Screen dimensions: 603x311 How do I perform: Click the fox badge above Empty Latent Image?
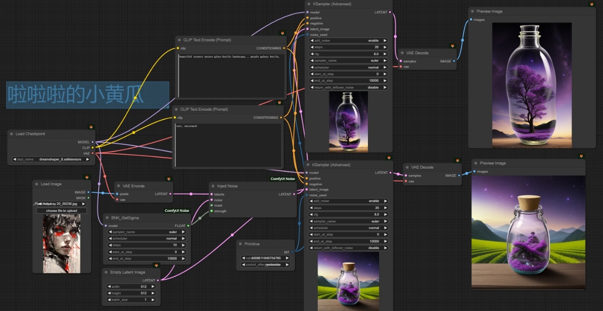pyautogui.click(x=156, y=265)
